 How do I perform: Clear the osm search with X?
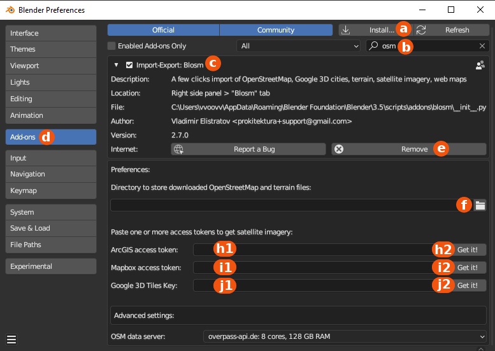click(482, 46)
